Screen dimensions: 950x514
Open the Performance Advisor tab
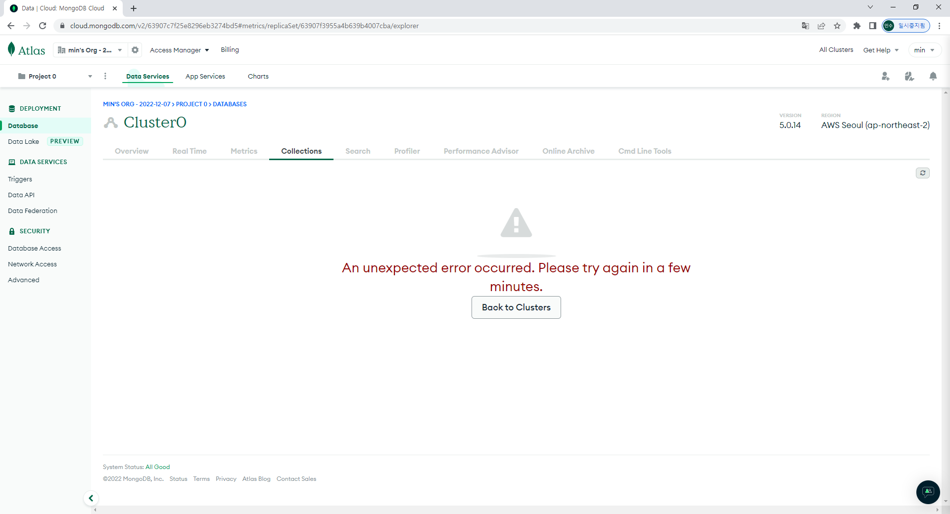point(481,151)
